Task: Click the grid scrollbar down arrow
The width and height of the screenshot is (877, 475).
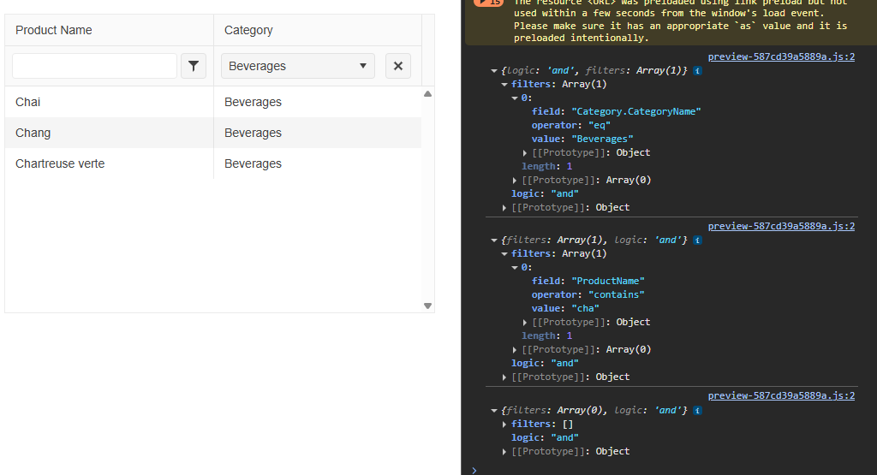Action: [427, 306]
